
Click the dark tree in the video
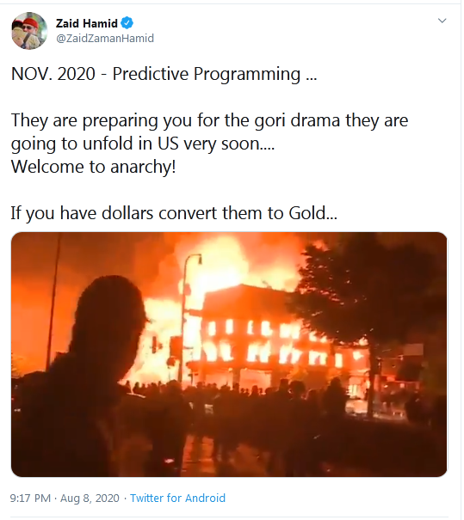point(368,298)
